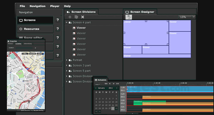
Task: Switch map to Hybrid view
Action: (40, 54)
